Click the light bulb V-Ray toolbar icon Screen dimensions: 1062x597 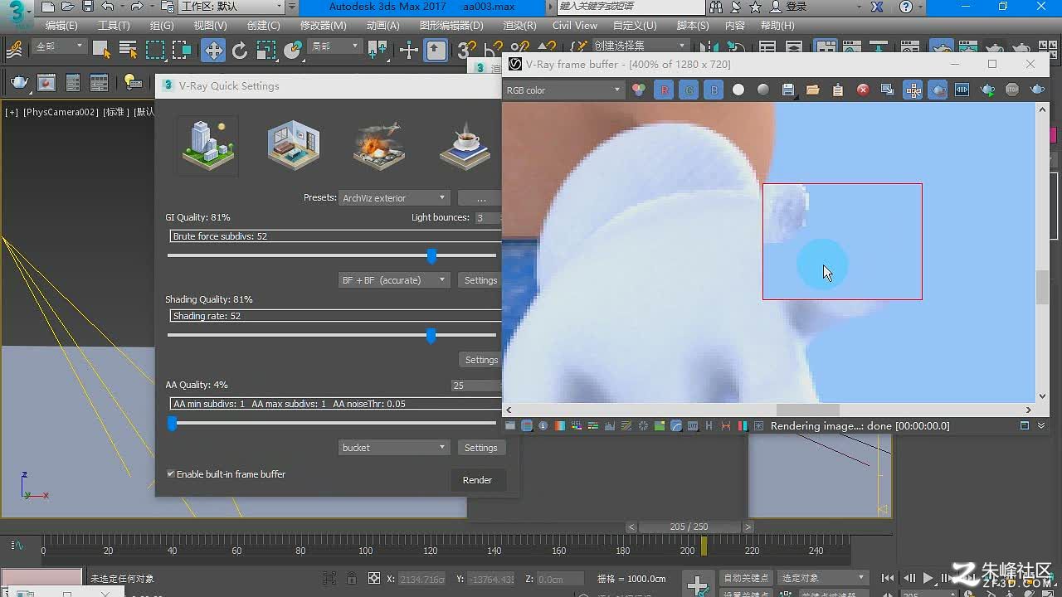pyautogui.click(x=131, y=82)
